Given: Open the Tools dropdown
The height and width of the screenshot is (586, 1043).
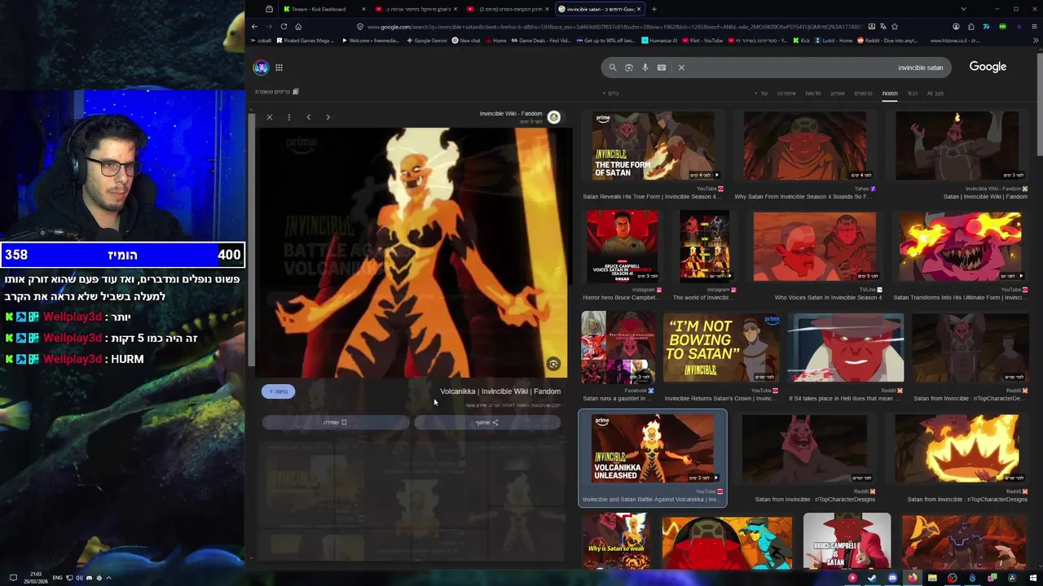Looking at the screenshot, I should coord(611,94).
